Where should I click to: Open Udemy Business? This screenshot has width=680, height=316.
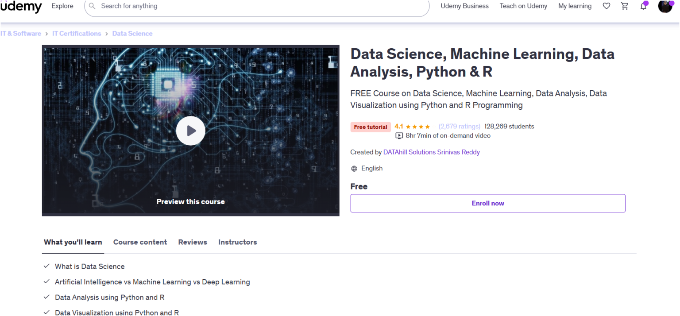click(x=464, y=6)
